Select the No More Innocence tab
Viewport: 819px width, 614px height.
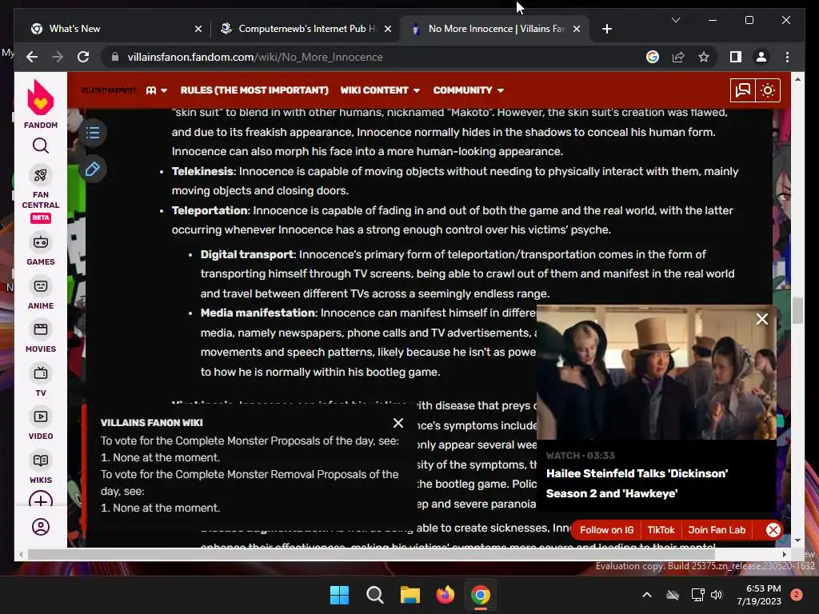click(x=494, y=29)
